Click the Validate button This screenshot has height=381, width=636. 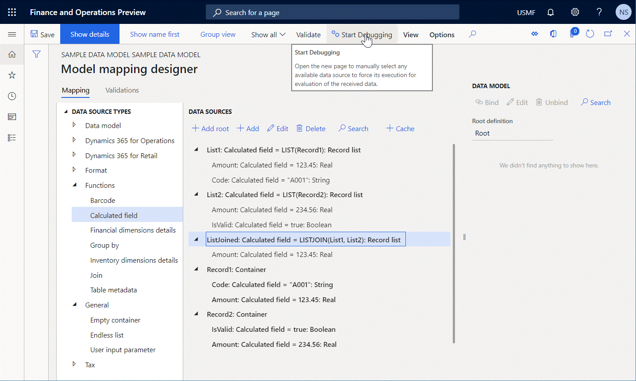pyautogui.click(x=308, y=34)
